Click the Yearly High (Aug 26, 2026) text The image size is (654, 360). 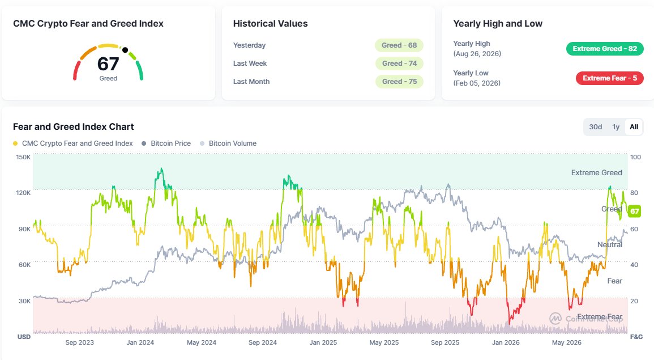(477, 48)
